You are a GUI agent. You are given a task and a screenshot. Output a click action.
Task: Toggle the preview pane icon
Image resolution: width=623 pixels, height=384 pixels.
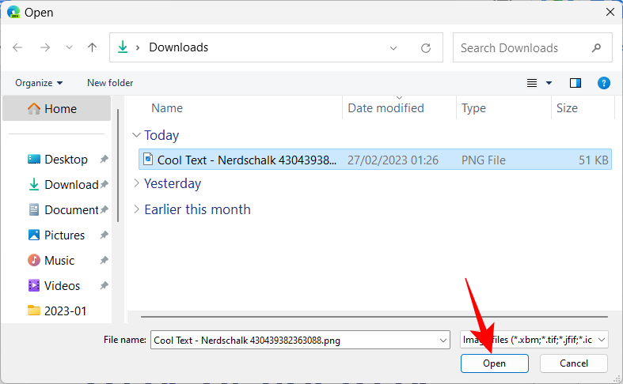click(x=576, y=83)
